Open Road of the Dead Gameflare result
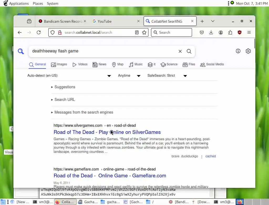The width and height of the screenshot is (269, 205). [110, 175]
